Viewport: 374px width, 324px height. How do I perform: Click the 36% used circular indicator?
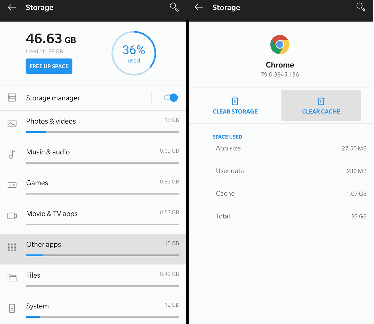pyautogui.click(x=134, y=53)
